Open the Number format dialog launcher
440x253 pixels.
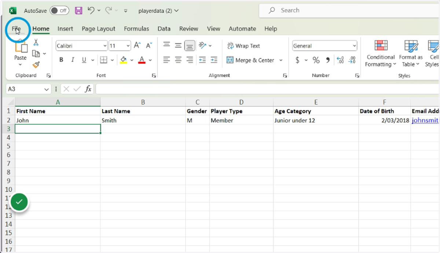coord(357,76)
